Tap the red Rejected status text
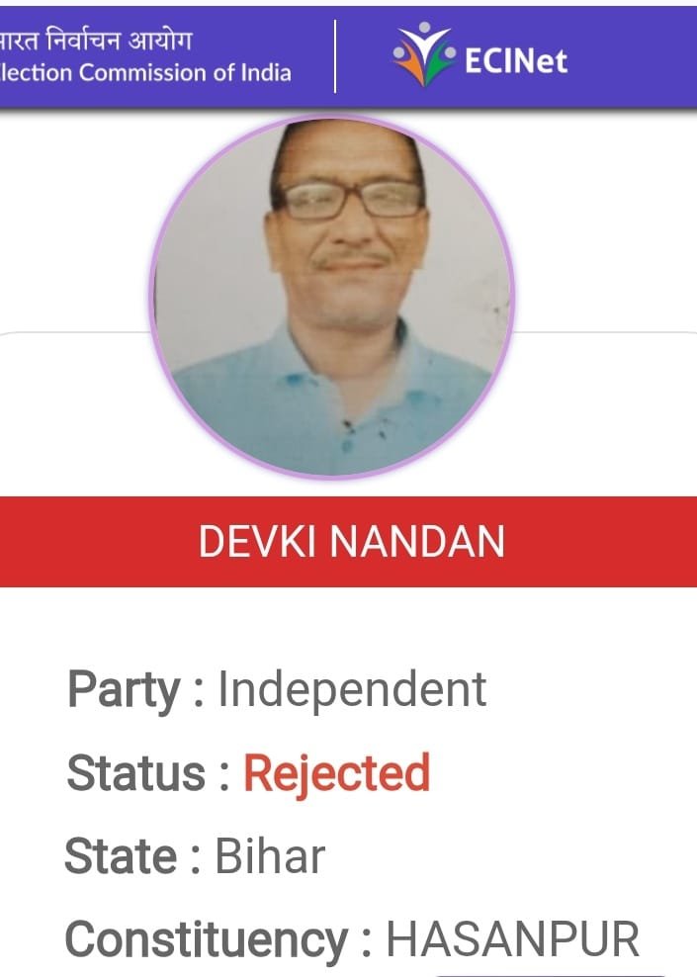This screenshot has height=977, width=697. pos(336,774)
